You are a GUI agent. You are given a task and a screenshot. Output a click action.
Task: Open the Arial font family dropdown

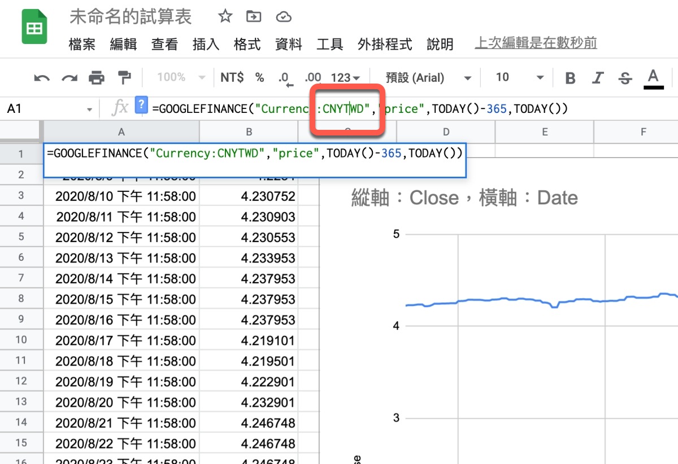point(428,78)
